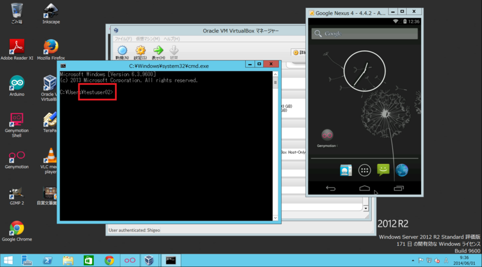The height and width of the screenshot is (267, 482).
Task: Show hidden tray icons arrow
Action: 413,260
